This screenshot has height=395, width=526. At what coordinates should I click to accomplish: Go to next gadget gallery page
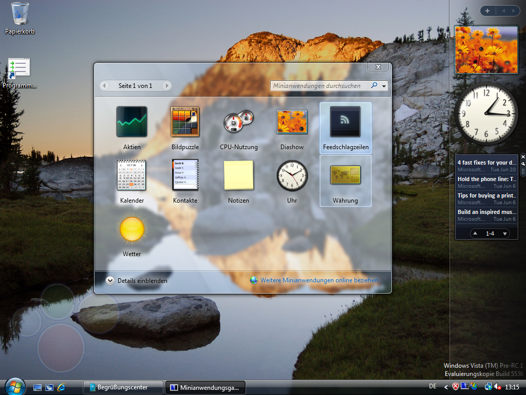coord(167,86)
